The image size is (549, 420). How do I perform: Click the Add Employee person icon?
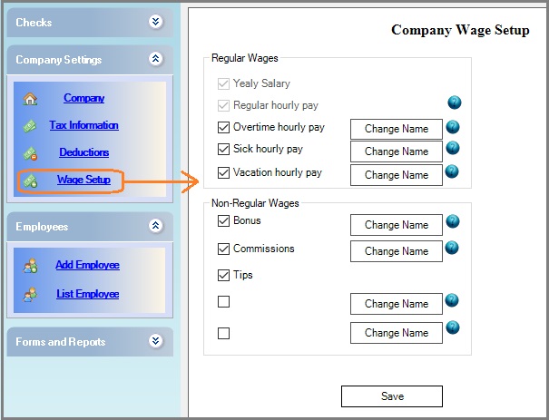pyautogui.click(x=30, y=266)
